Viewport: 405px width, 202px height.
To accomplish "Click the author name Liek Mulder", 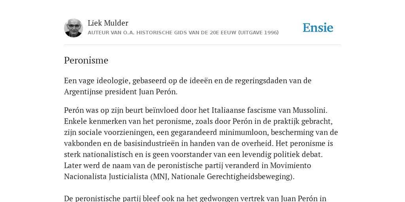I will (x=108, y=23).
